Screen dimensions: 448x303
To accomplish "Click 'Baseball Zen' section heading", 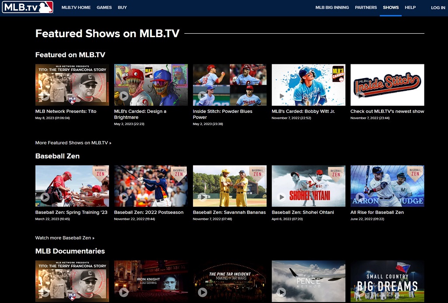I will (57, 156).
